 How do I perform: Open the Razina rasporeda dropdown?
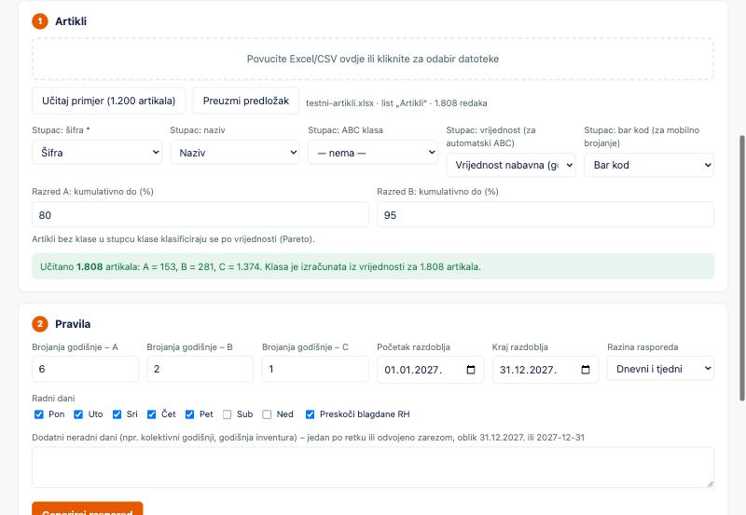pos(660,369)
